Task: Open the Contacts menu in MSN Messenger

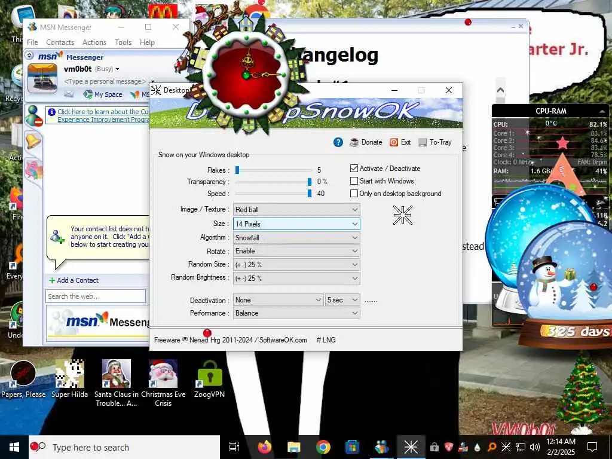Action: tap(60, 42)
